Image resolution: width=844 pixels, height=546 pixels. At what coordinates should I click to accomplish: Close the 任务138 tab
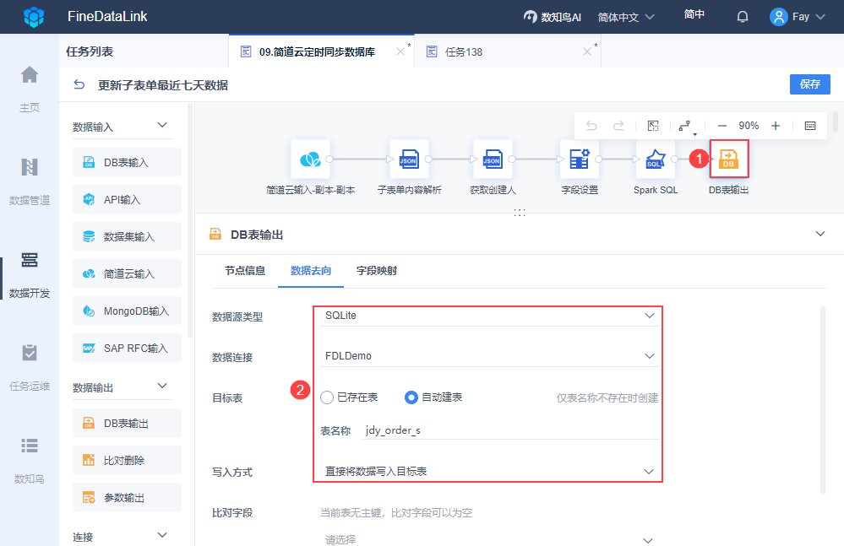586,51
